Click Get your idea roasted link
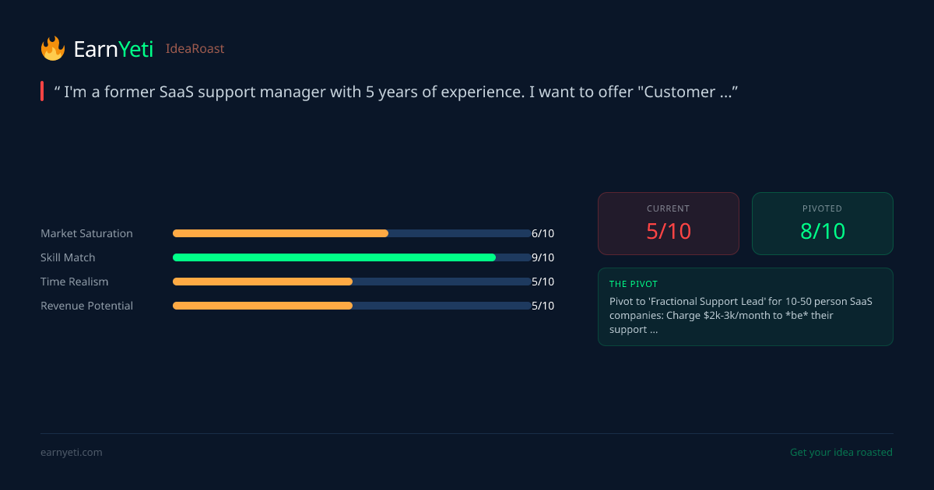The height and width of the screenshot is (490, 934). coord(841,453)
